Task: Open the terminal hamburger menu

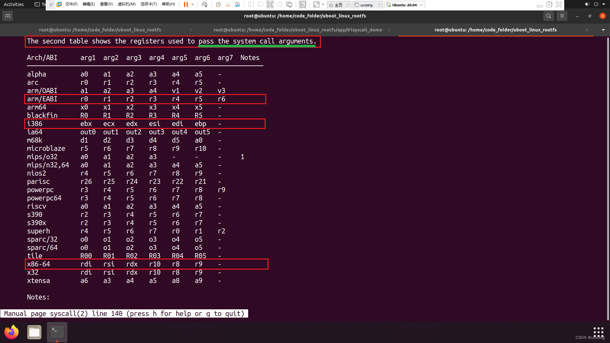Action: click(x=562, y=16)
